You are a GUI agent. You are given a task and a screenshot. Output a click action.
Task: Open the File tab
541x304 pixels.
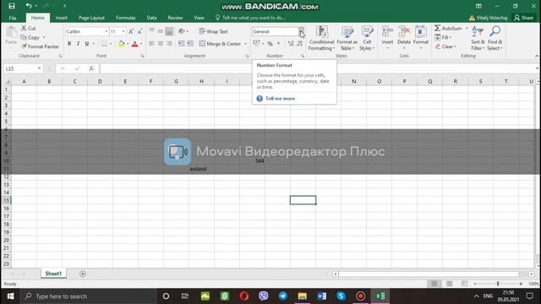pyautogui.click(x=13, y=18)
